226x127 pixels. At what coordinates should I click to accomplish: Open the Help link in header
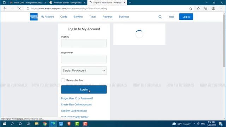(172, 17)
